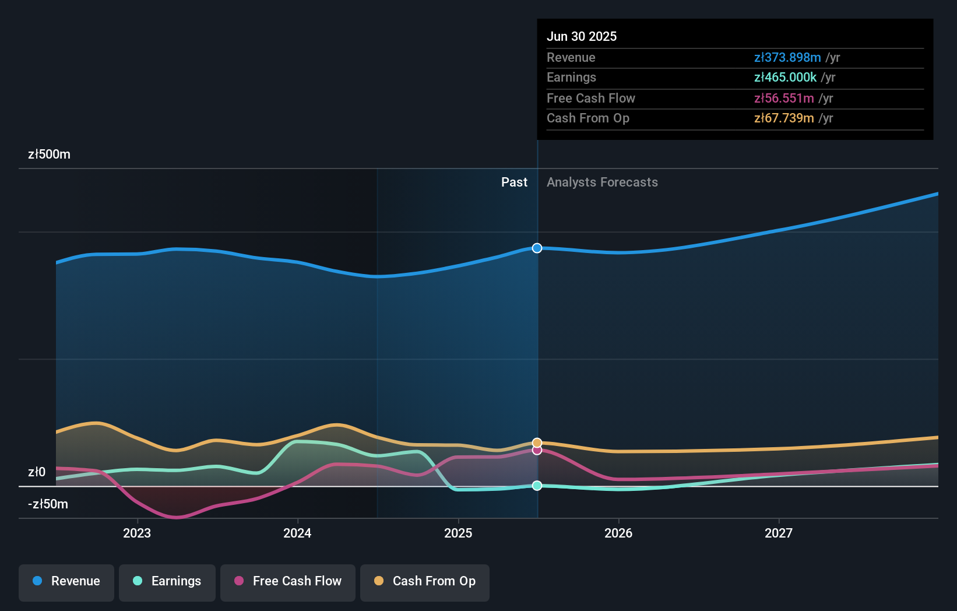Select the Free Cash Flow chart marker
Image resolution: width=957 pixels, height=611 pixels.
pyautogui.click(x=536, y=450)
